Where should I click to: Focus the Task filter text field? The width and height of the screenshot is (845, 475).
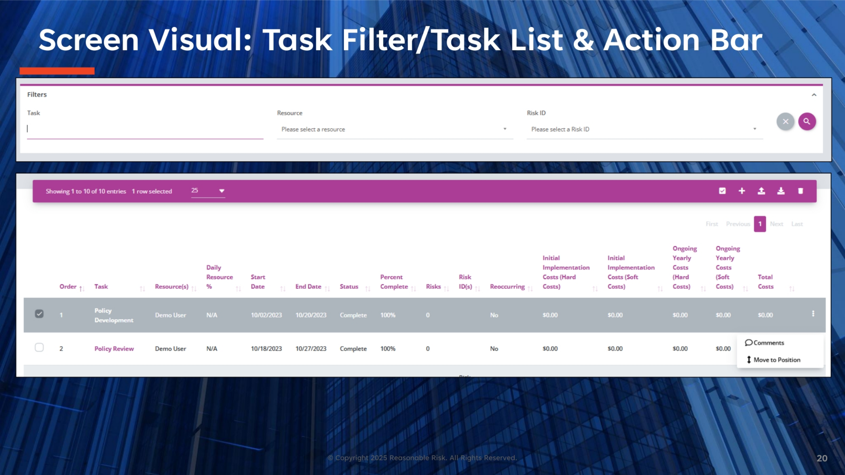tap(145, 129)
